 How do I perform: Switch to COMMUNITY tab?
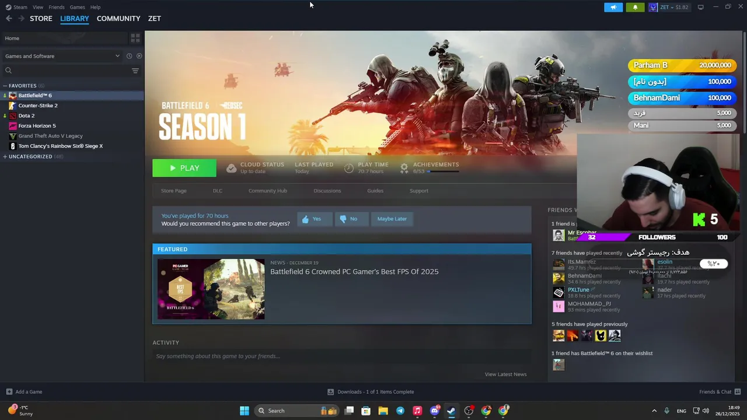(x=118, y=19)
